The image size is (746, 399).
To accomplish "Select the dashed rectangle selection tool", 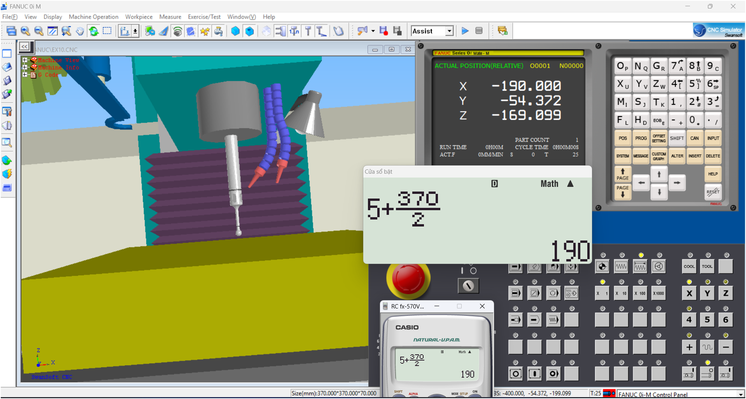I will (107, 31).
